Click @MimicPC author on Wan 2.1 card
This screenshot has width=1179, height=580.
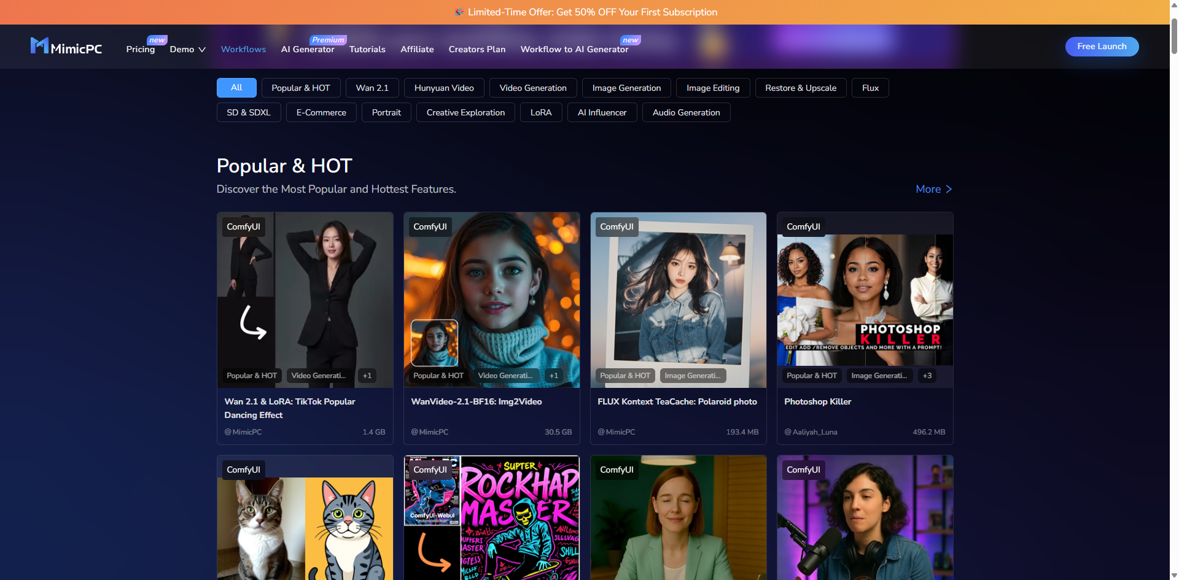(243, 432)
